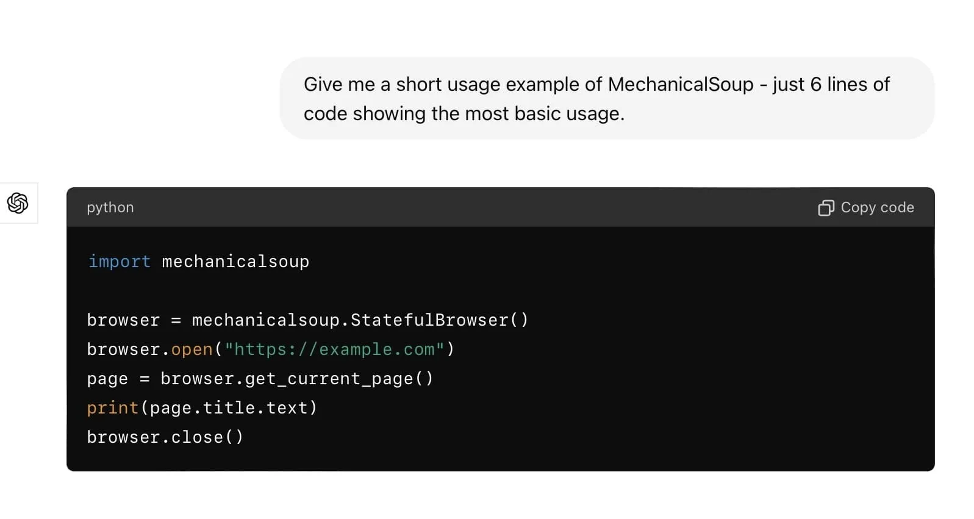Click the "get_current_page()" method call

tap(338, 379)
